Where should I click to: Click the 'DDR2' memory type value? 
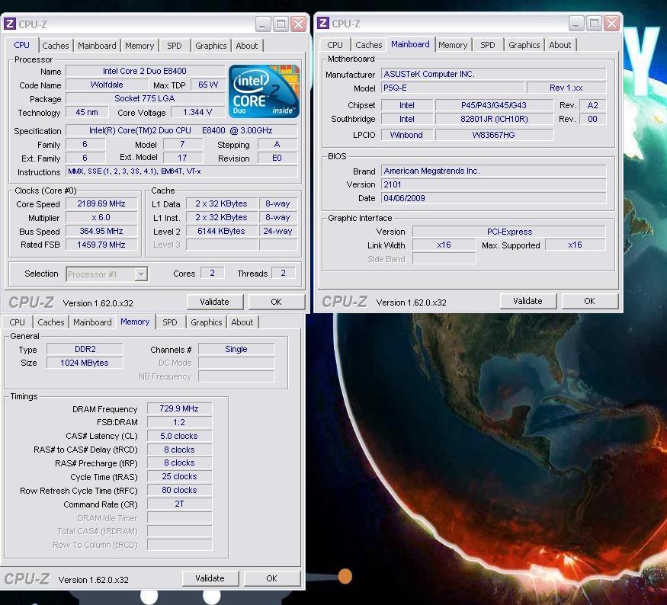[85, 350]
